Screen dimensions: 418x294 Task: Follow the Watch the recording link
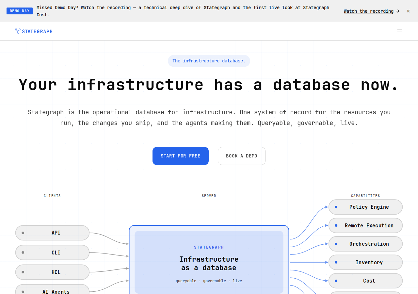click(x=372, y=11)
